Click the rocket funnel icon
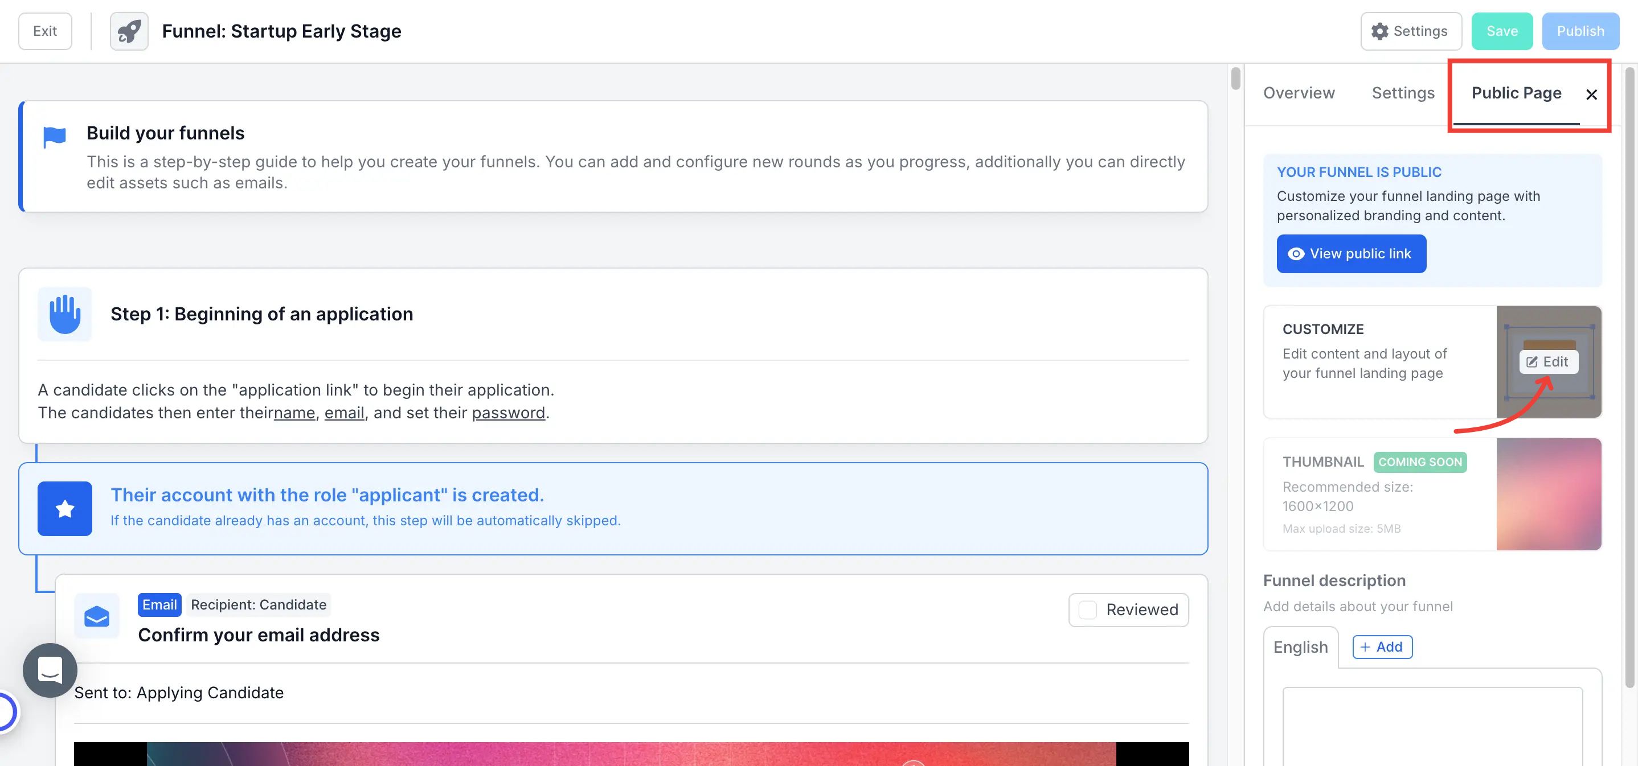Image resolution: width=1638 pixels, height=766 pixels. tap(129, 31)
